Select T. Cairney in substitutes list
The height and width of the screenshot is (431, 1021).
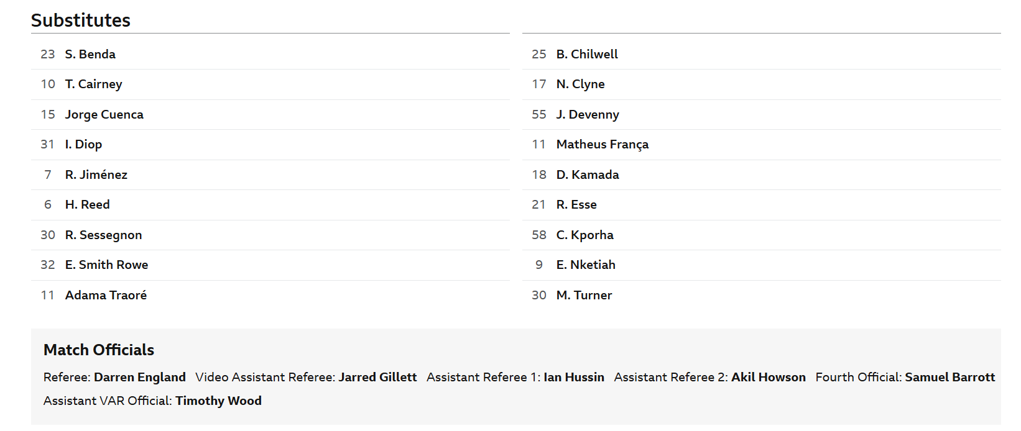93,84
